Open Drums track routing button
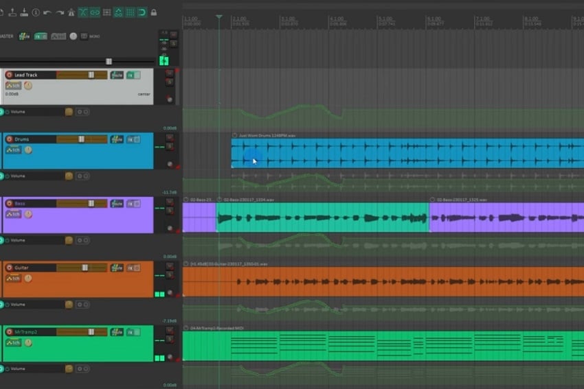This screenshot has height=389, width=584. click(x=117, y=139)
